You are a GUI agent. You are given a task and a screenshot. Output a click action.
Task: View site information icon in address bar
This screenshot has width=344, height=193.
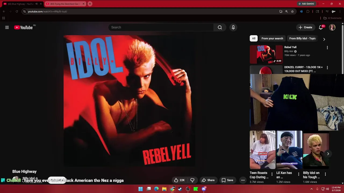(24, 12)
